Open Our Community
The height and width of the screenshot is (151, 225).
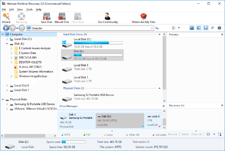[x=108, y=18]
